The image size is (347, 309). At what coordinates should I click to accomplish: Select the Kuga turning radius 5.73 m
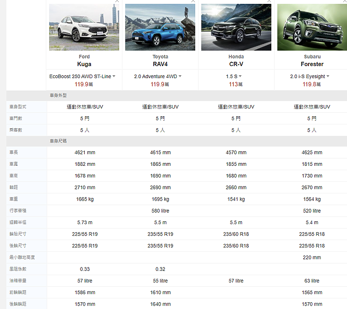click(x=85, y=222)
